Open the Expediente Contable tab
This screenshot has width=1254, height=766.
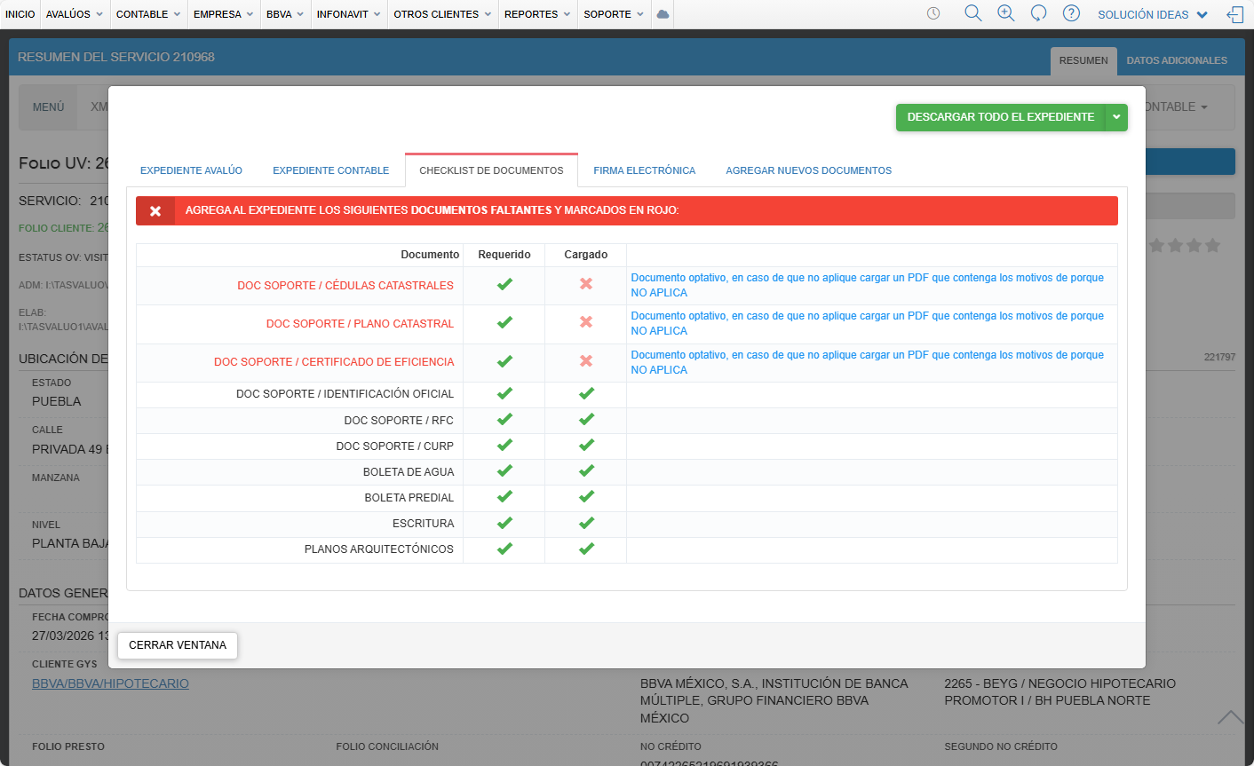[x=330, y=170]
